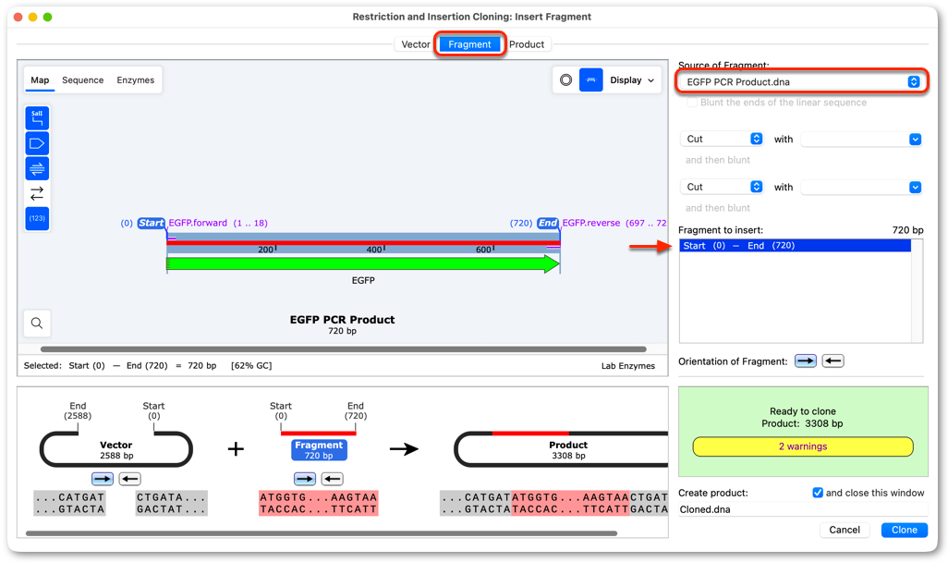This screenshot has height=562, width=948.
Task: Switch to circular map view icon
Action: coord(565,79)
